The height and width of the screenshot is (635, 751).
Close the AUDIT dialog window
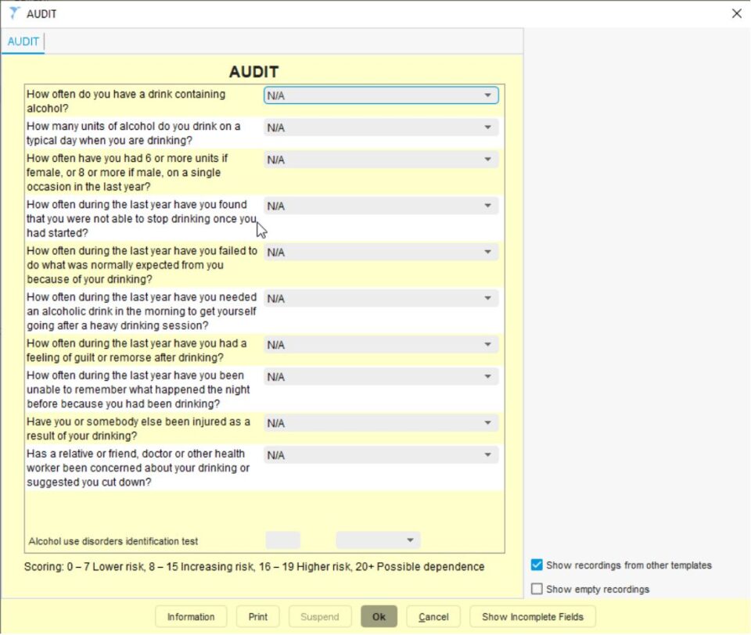(736, 13)
